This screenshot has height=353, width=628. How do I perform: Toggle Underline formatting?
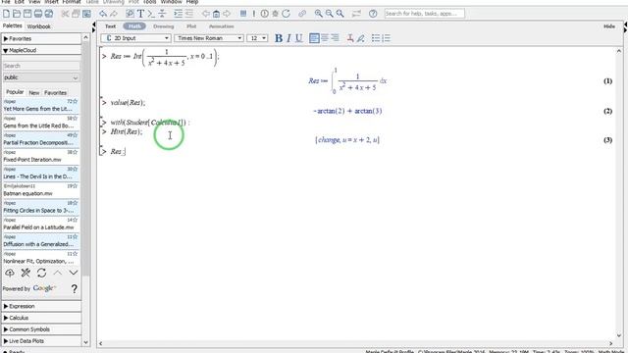(x=298, y=38)
